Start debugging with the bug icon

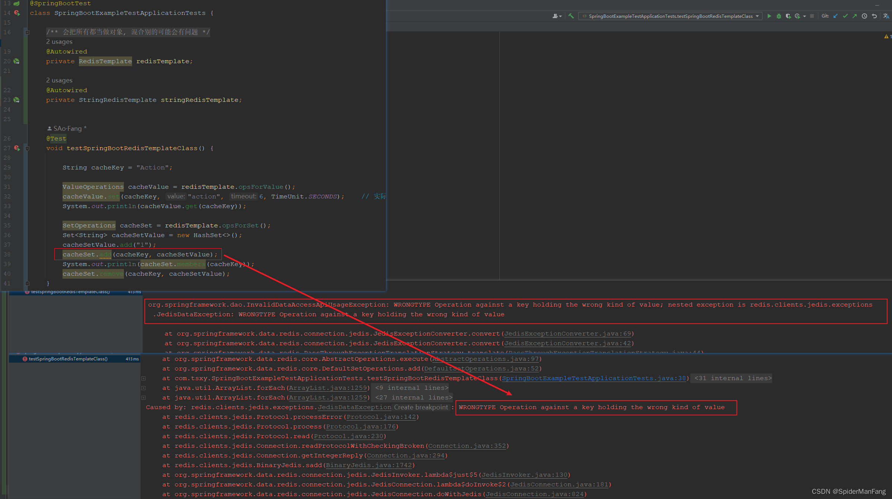click(x=778, y=16)
